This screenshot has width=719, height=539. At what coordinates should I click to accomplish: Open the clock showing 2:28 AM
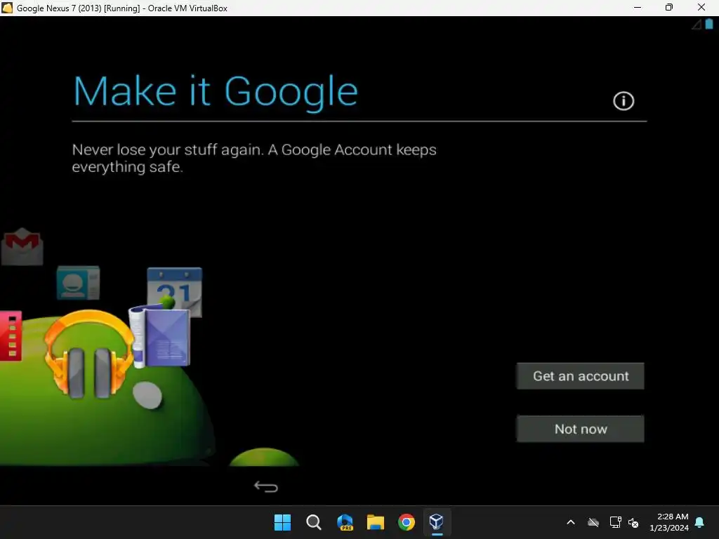pos(669,522)
